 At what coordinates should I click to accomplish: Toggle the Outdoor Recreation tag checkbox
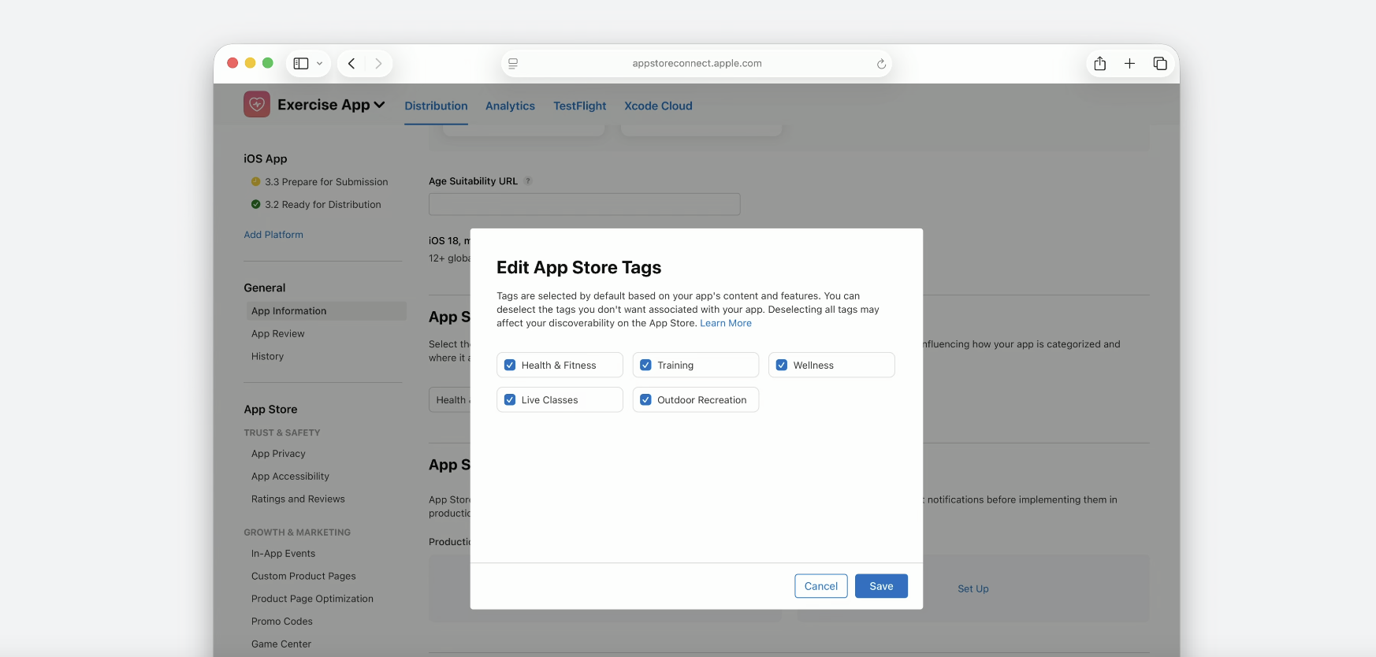[x=645, y=399]
